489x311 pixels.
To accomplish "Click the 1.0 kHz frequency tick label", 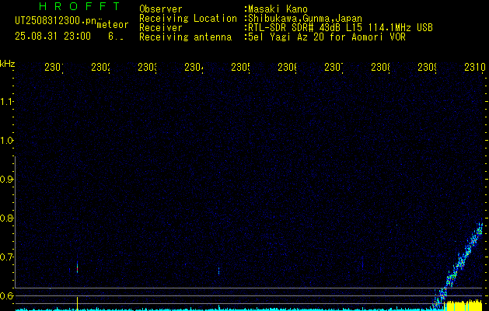I will click(6, 141).
